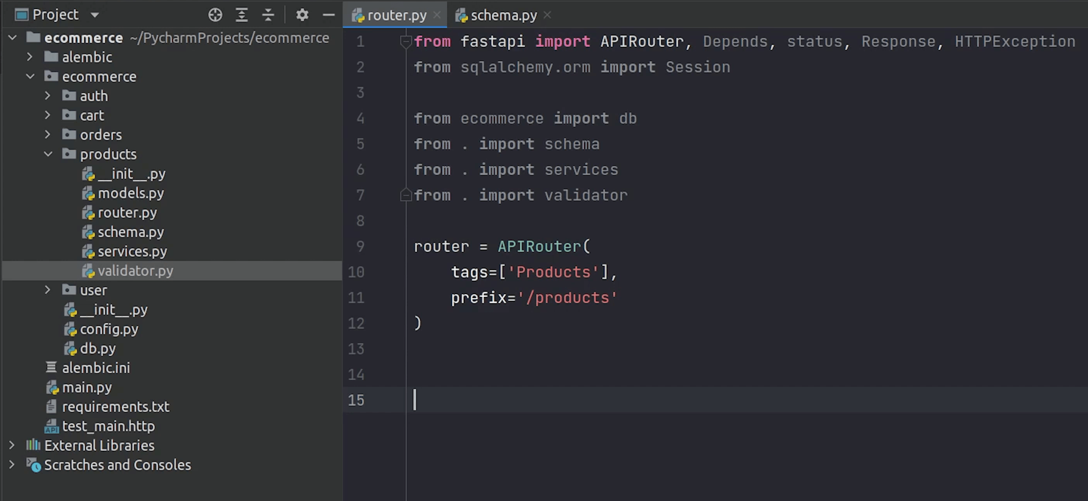Select schema.py in the project tree
This screenshot has height=501, width=1088.
coord(131,232)
